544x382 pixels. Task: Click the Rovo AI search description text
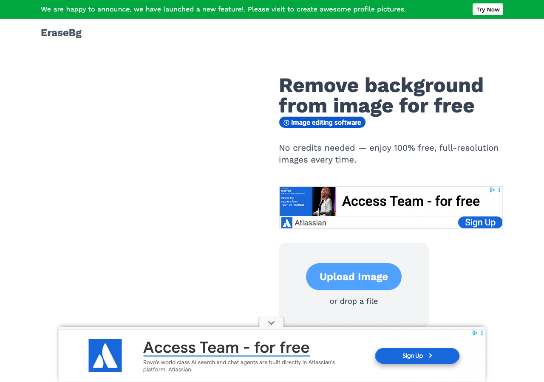point(239,366)
